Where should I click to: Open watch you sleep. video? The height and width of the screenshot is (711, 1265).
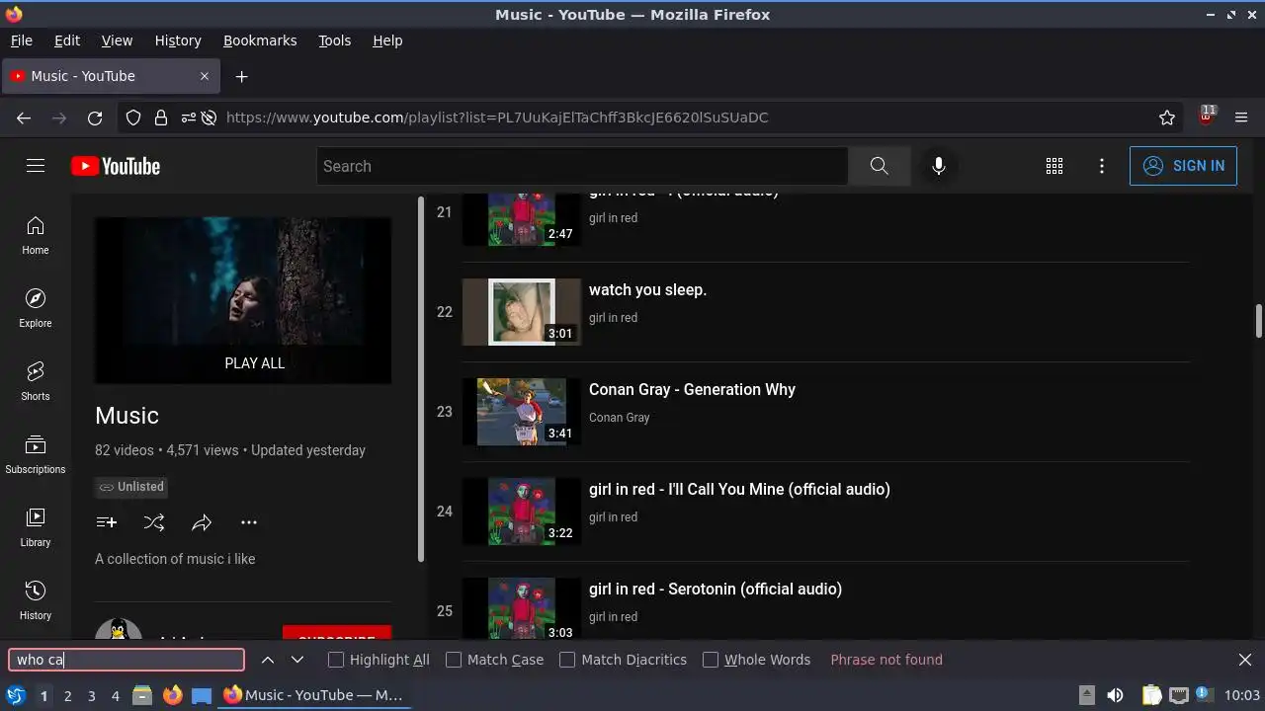[647, 290]
